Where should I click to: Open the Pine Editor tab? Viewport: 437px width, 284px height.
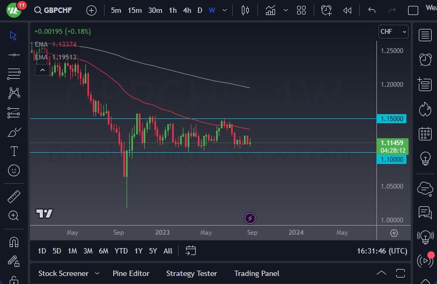(x=131, y=273)
